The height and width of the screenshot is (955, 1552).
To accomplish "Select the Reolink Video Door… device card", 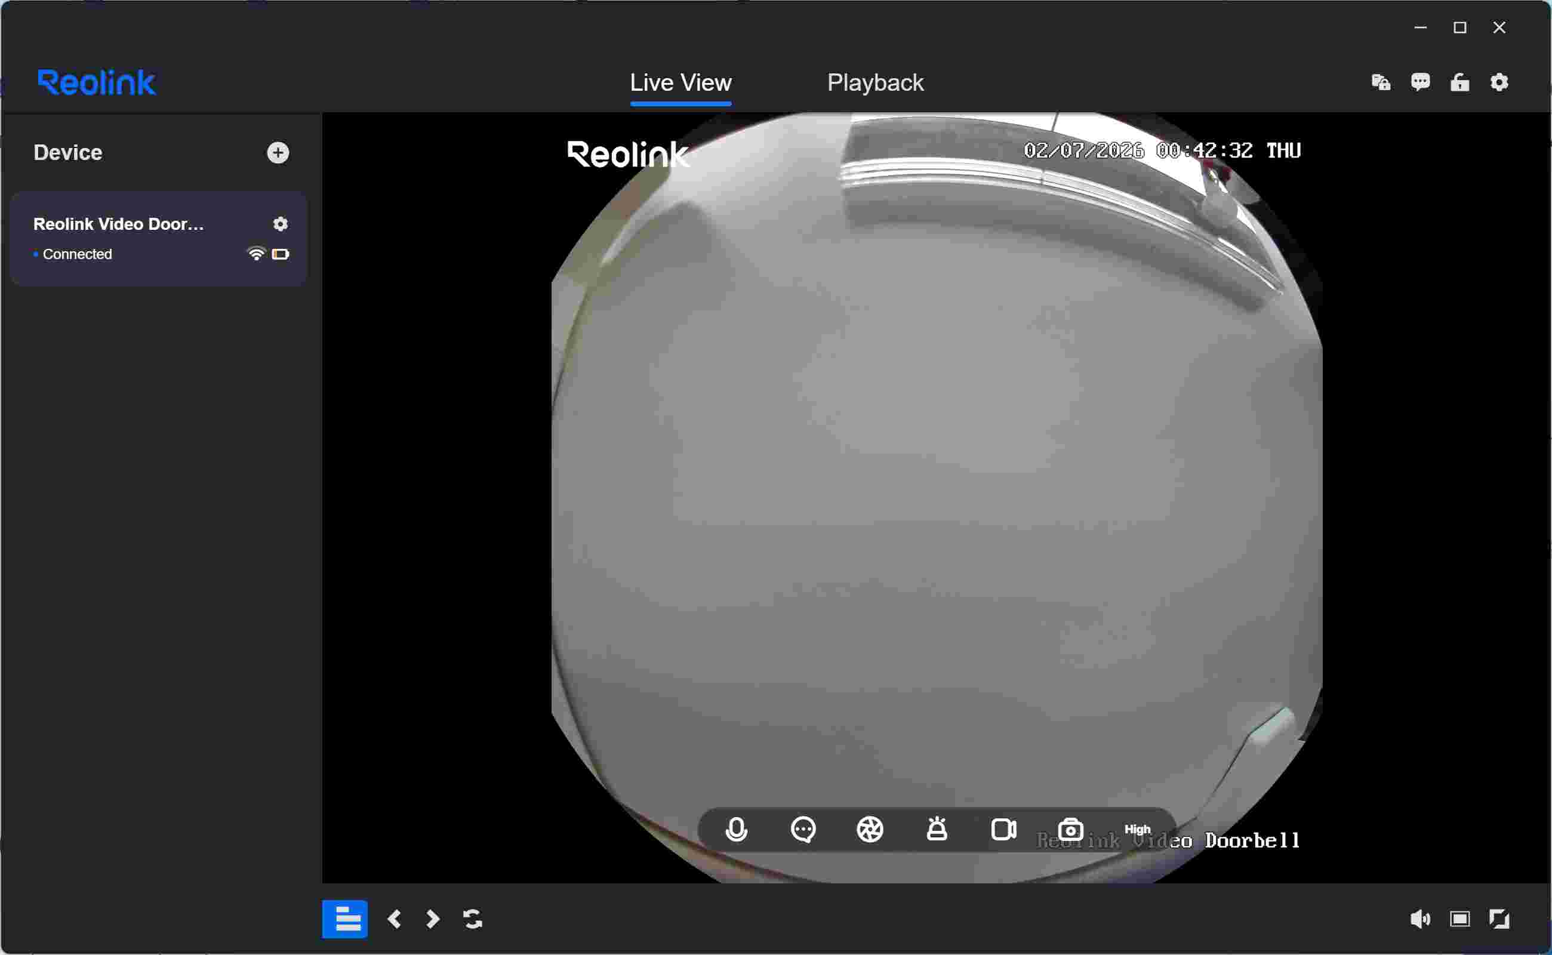I will 159,239.
